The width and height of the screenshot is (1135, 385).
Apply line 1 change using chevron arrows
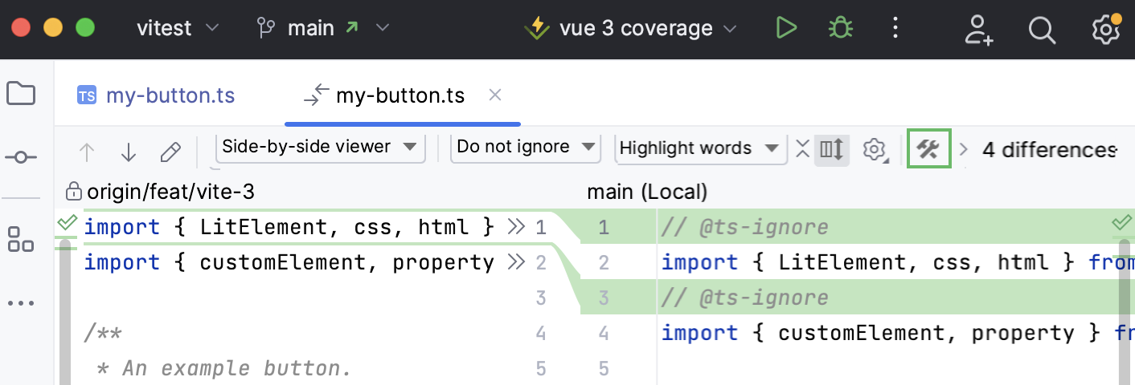pos(516,228)
